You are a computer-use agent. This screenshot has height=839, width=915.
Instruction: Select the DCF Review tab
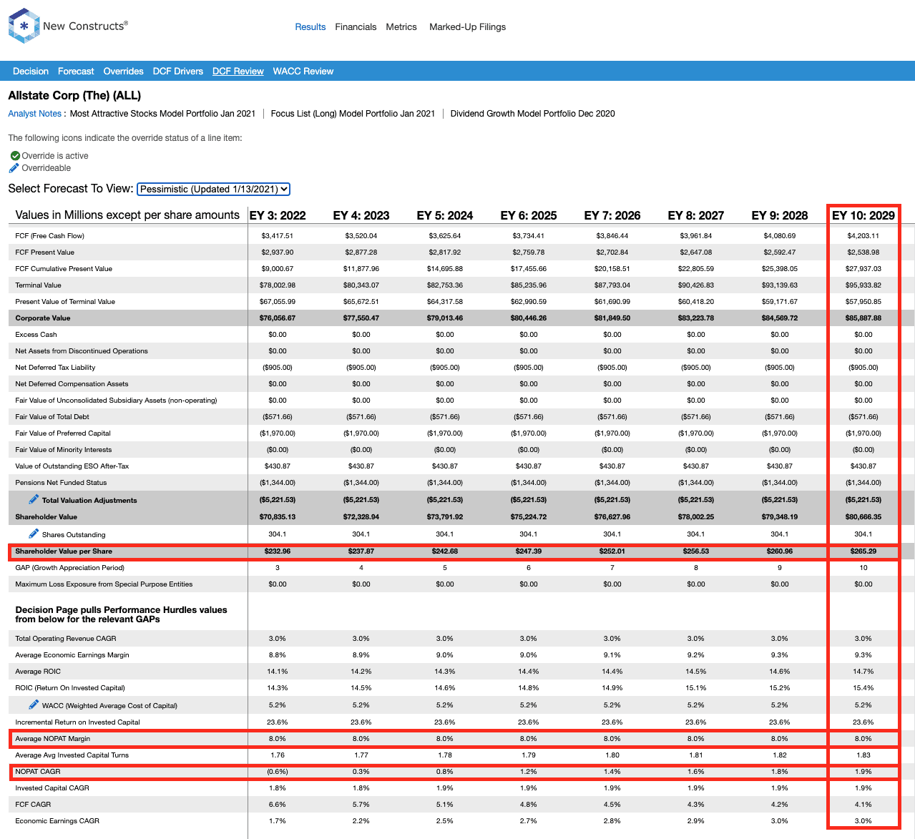coord(238,72)
